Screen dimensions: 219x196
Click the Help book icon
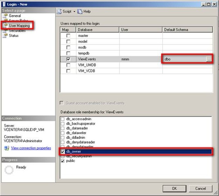80,11
